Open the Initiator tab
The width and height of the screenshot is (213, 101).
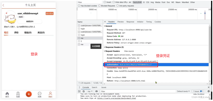(x=140, y=22)
